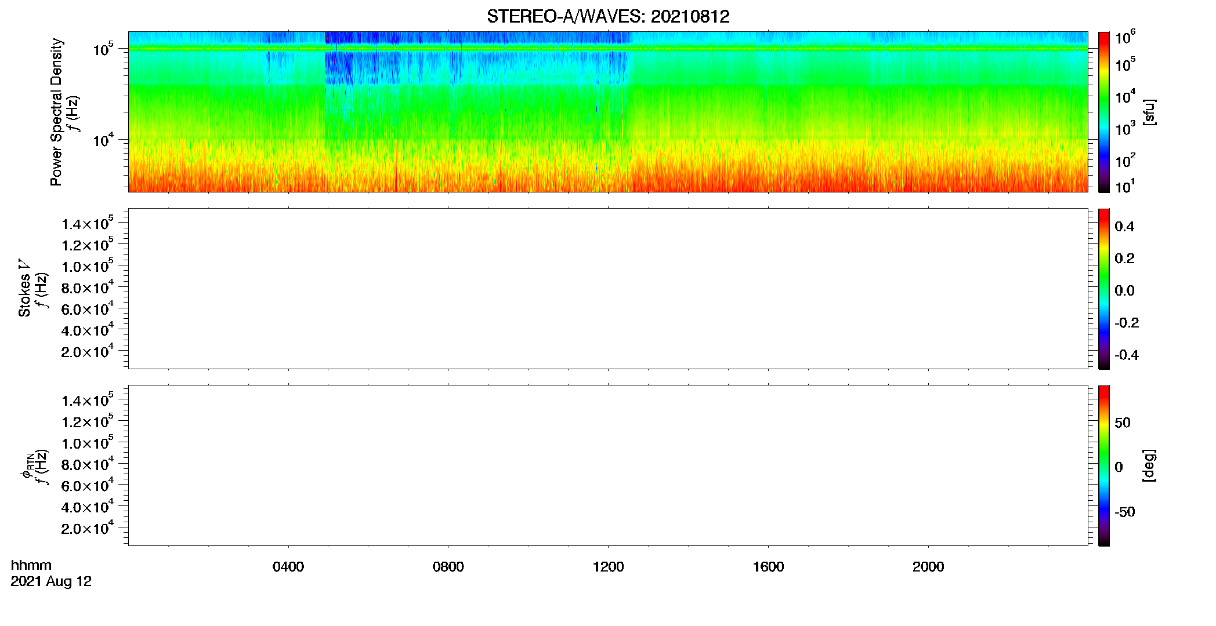Click the -50 label on degree colorbar
1216x626 pixels.
coord(1125,512)
